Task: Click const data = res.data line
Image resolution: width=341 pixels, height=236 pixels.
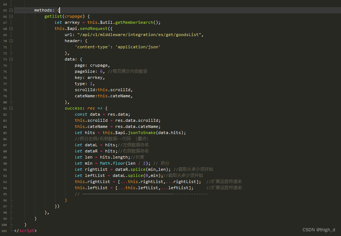Action: coord(103,114)
